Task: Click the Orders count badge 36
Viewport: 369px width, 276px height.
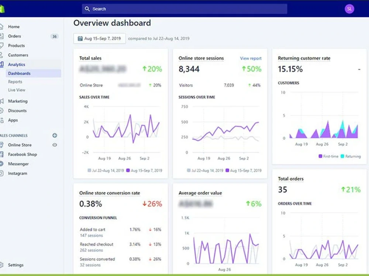Action: coord(54,36)
